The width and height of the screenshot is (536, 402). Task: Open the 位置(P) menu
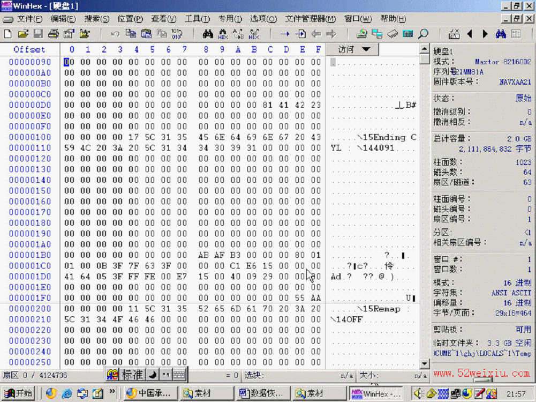coord(130,19)
